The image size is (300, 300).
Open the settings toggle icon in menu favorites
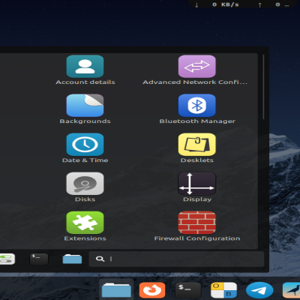pyautogui.click(x=7, y=259)
